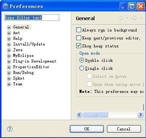The width and height of the screenshot is (146, 138).
Task: Enable Always run in background
Action: (78, 30)
